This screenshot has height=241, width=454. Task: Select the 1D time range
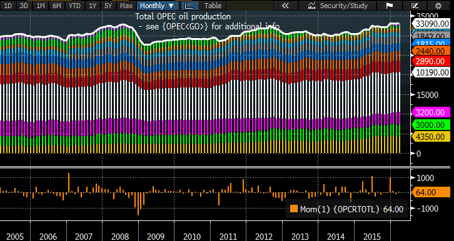8,5
